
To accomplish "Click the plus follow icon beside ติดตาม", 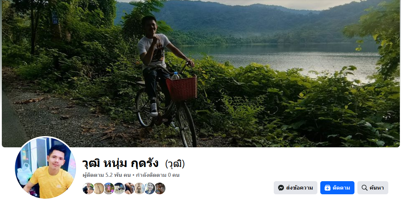I will [x=327, y=188].
